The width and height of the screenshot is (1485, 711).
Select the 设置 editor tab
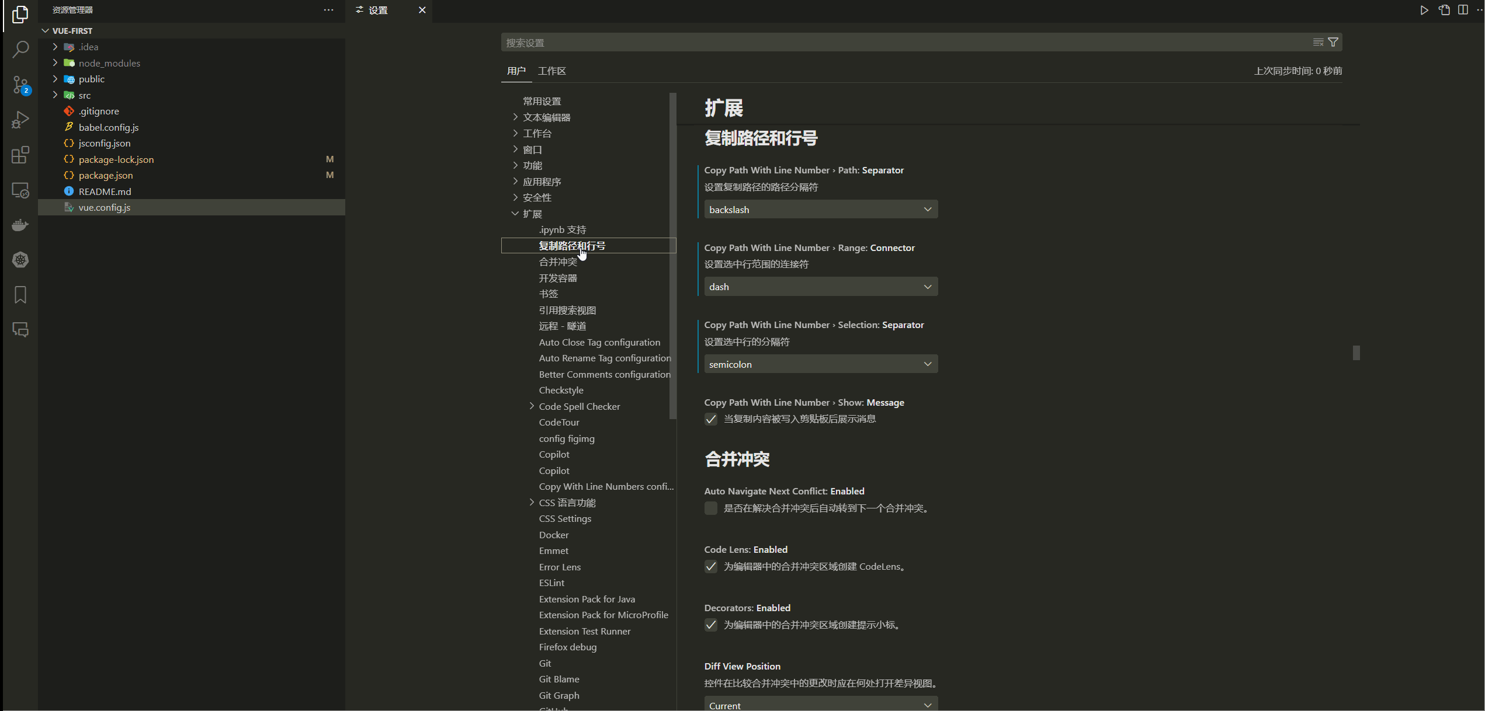click(378, 10)
